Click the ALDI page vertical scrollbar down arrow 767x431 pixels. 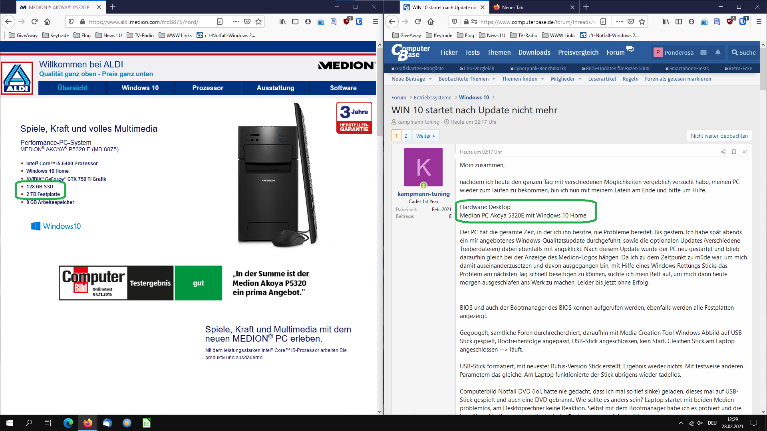point(380,411)
